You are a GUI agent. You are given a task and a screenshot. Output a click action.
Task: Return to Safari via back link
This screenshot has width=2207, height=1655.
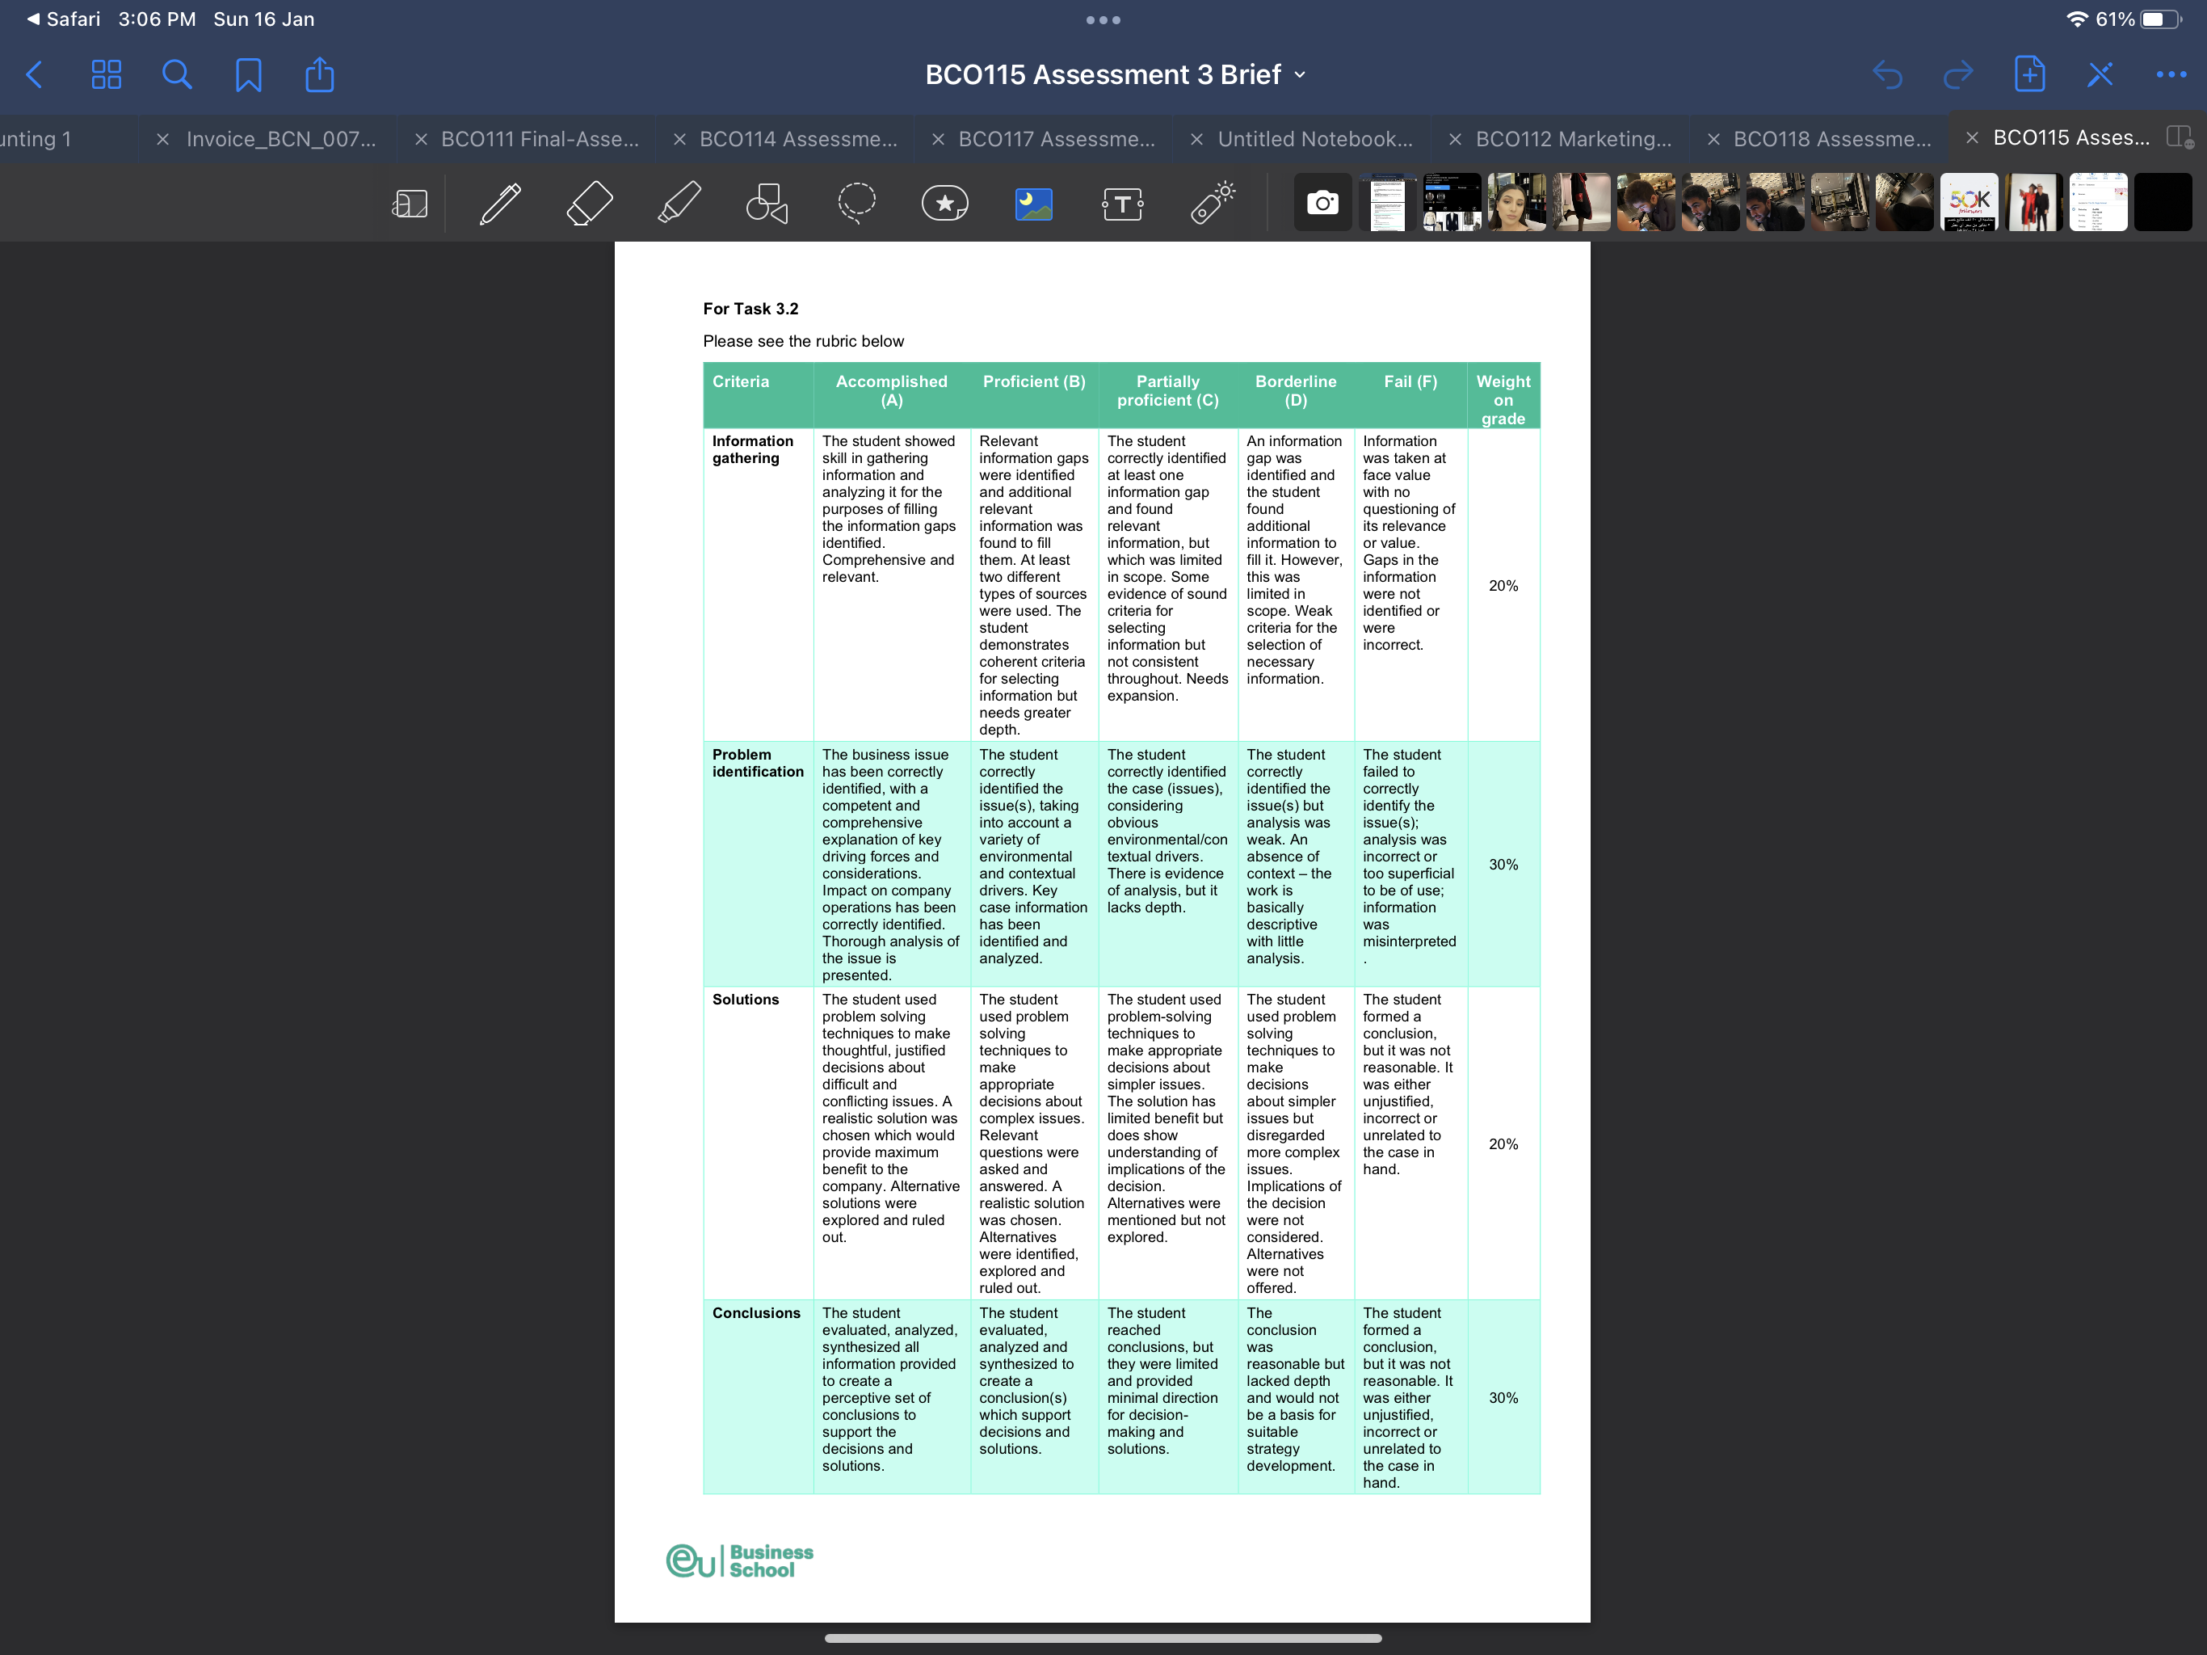coord(64,19)
